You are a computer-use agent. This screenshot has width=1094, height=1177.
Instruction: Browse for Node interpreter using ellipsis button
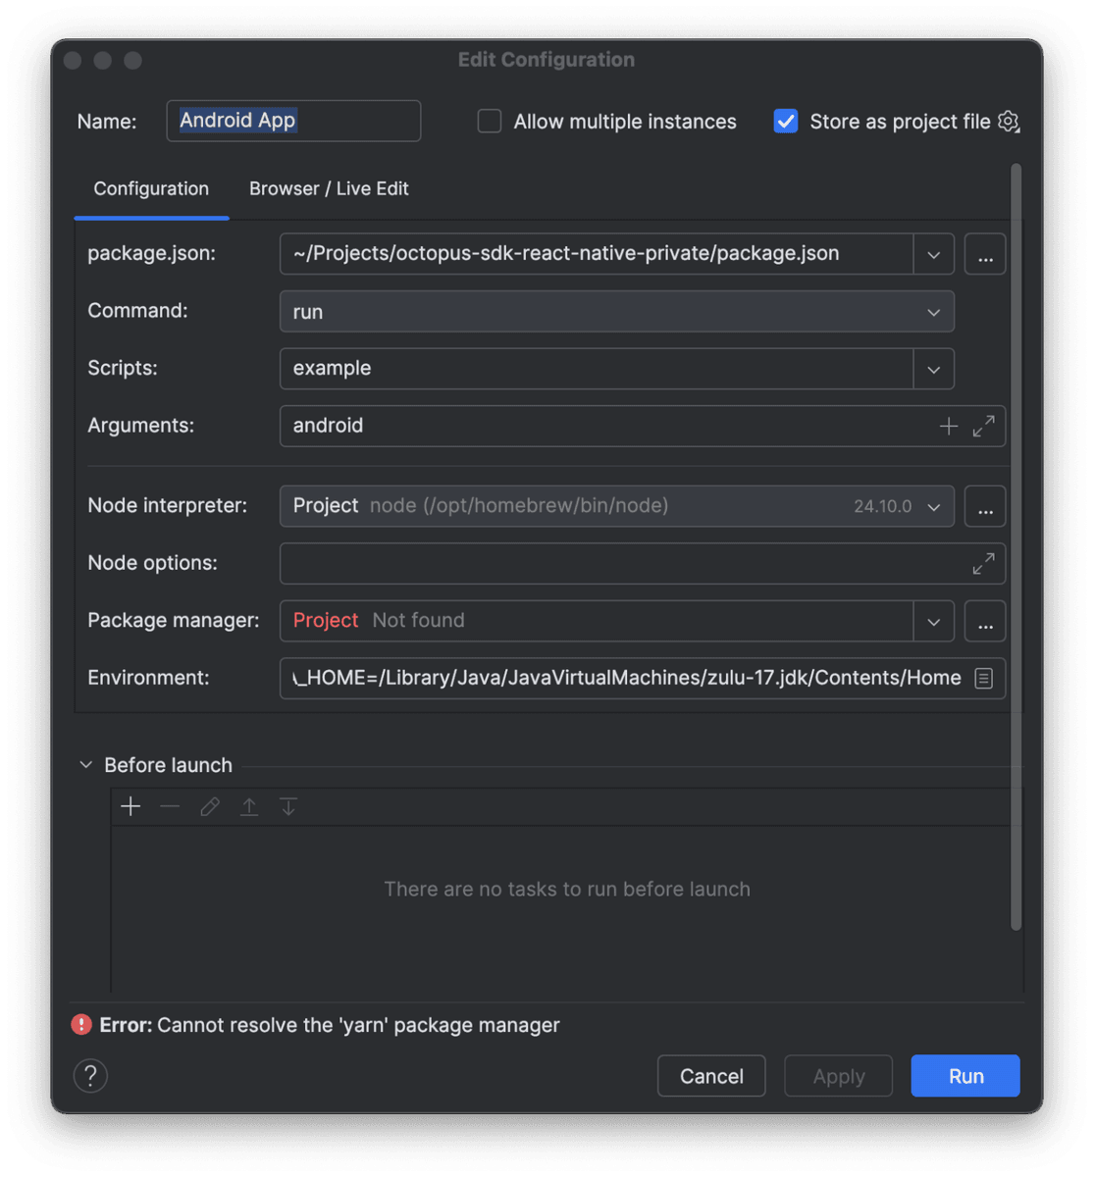click(x=985, y=507)
